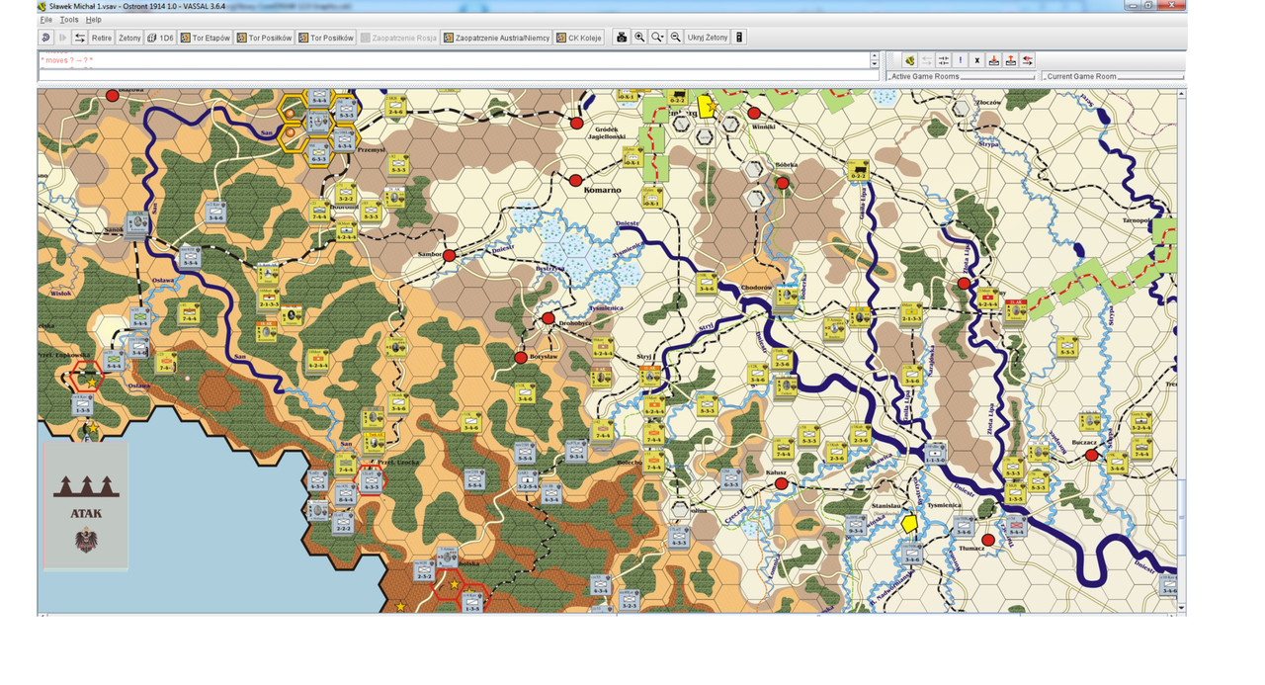This screenshot has height=685, width=1265.
Task: Click the red down-arrow tray icon
Action: tap(994, 60)
